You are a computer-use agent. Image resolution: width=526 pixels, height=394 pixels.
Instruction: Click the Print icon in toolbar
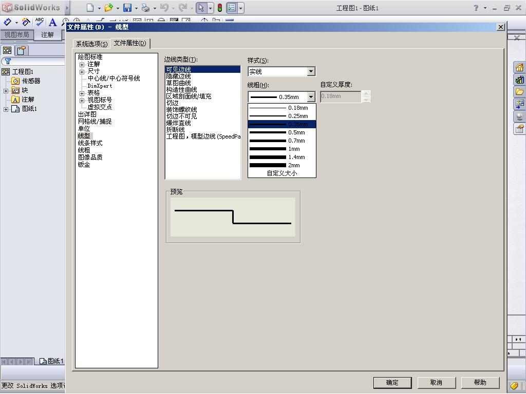(145, 7)
